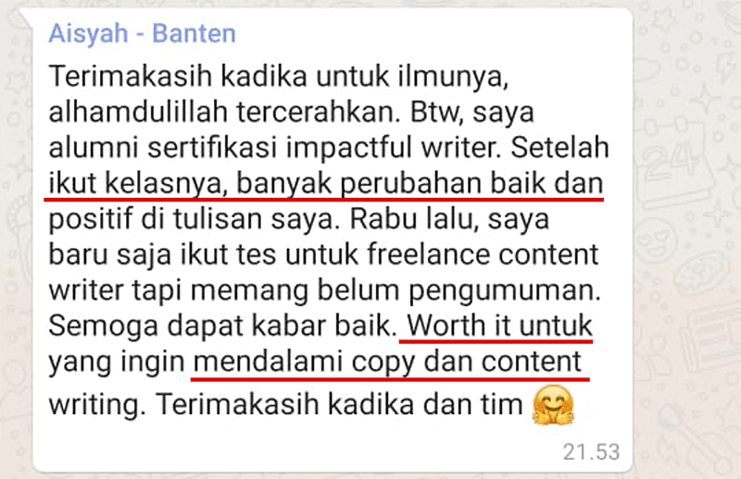Viewport: 741px width, 479px height.
Task: Click 'Semoga dapat kabar baik' sentence
Action: coord(222,326)
